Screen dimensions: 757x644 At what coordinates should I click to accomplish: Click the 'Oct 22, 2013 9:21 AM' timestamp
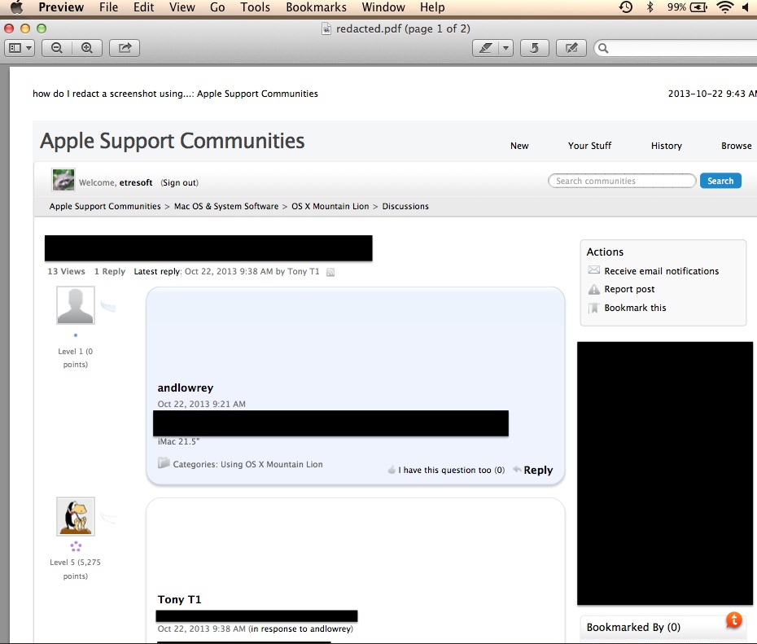tap(201, 404)
